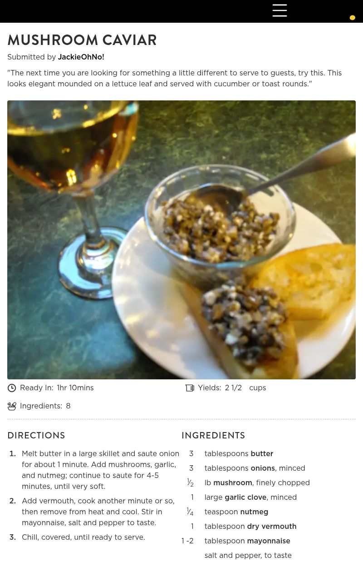Open the nutmeg ingredient link
363x572 pixels.
pos(254,512)
